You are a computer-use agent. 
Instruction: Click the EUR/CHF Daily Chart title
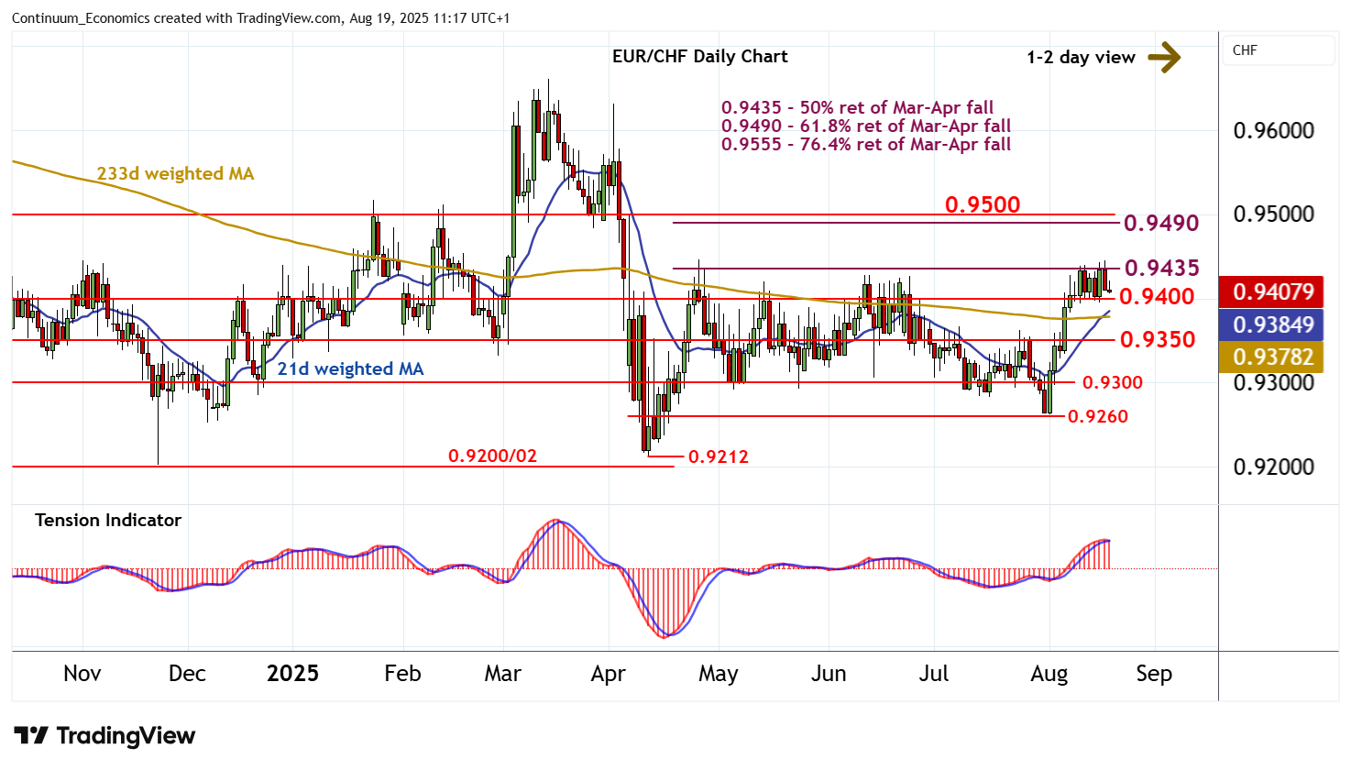point(699,56)
